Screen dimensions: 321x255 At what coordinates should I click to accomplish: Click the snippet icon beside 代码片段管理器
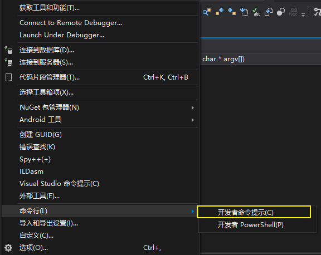[8, 77]
